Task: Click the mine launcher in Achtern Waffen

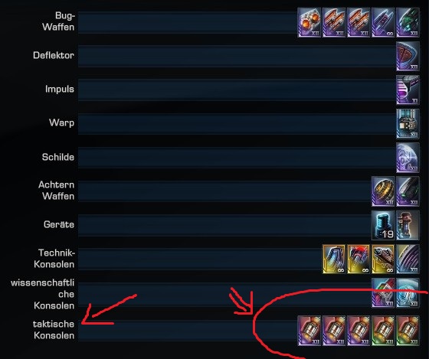Action: 383,191
